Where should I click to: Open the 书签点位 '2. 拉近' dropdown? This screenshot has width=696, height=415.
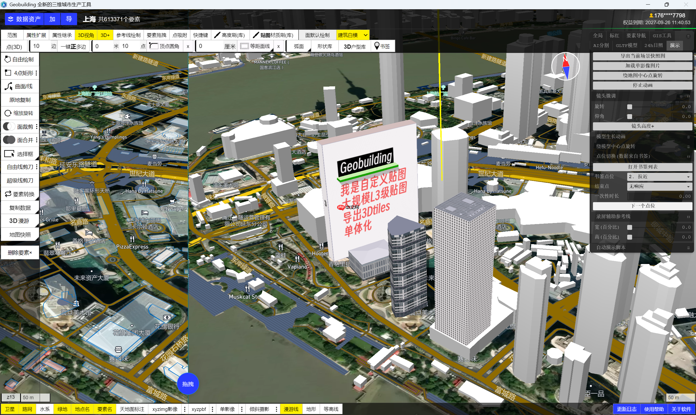(659, 176)
